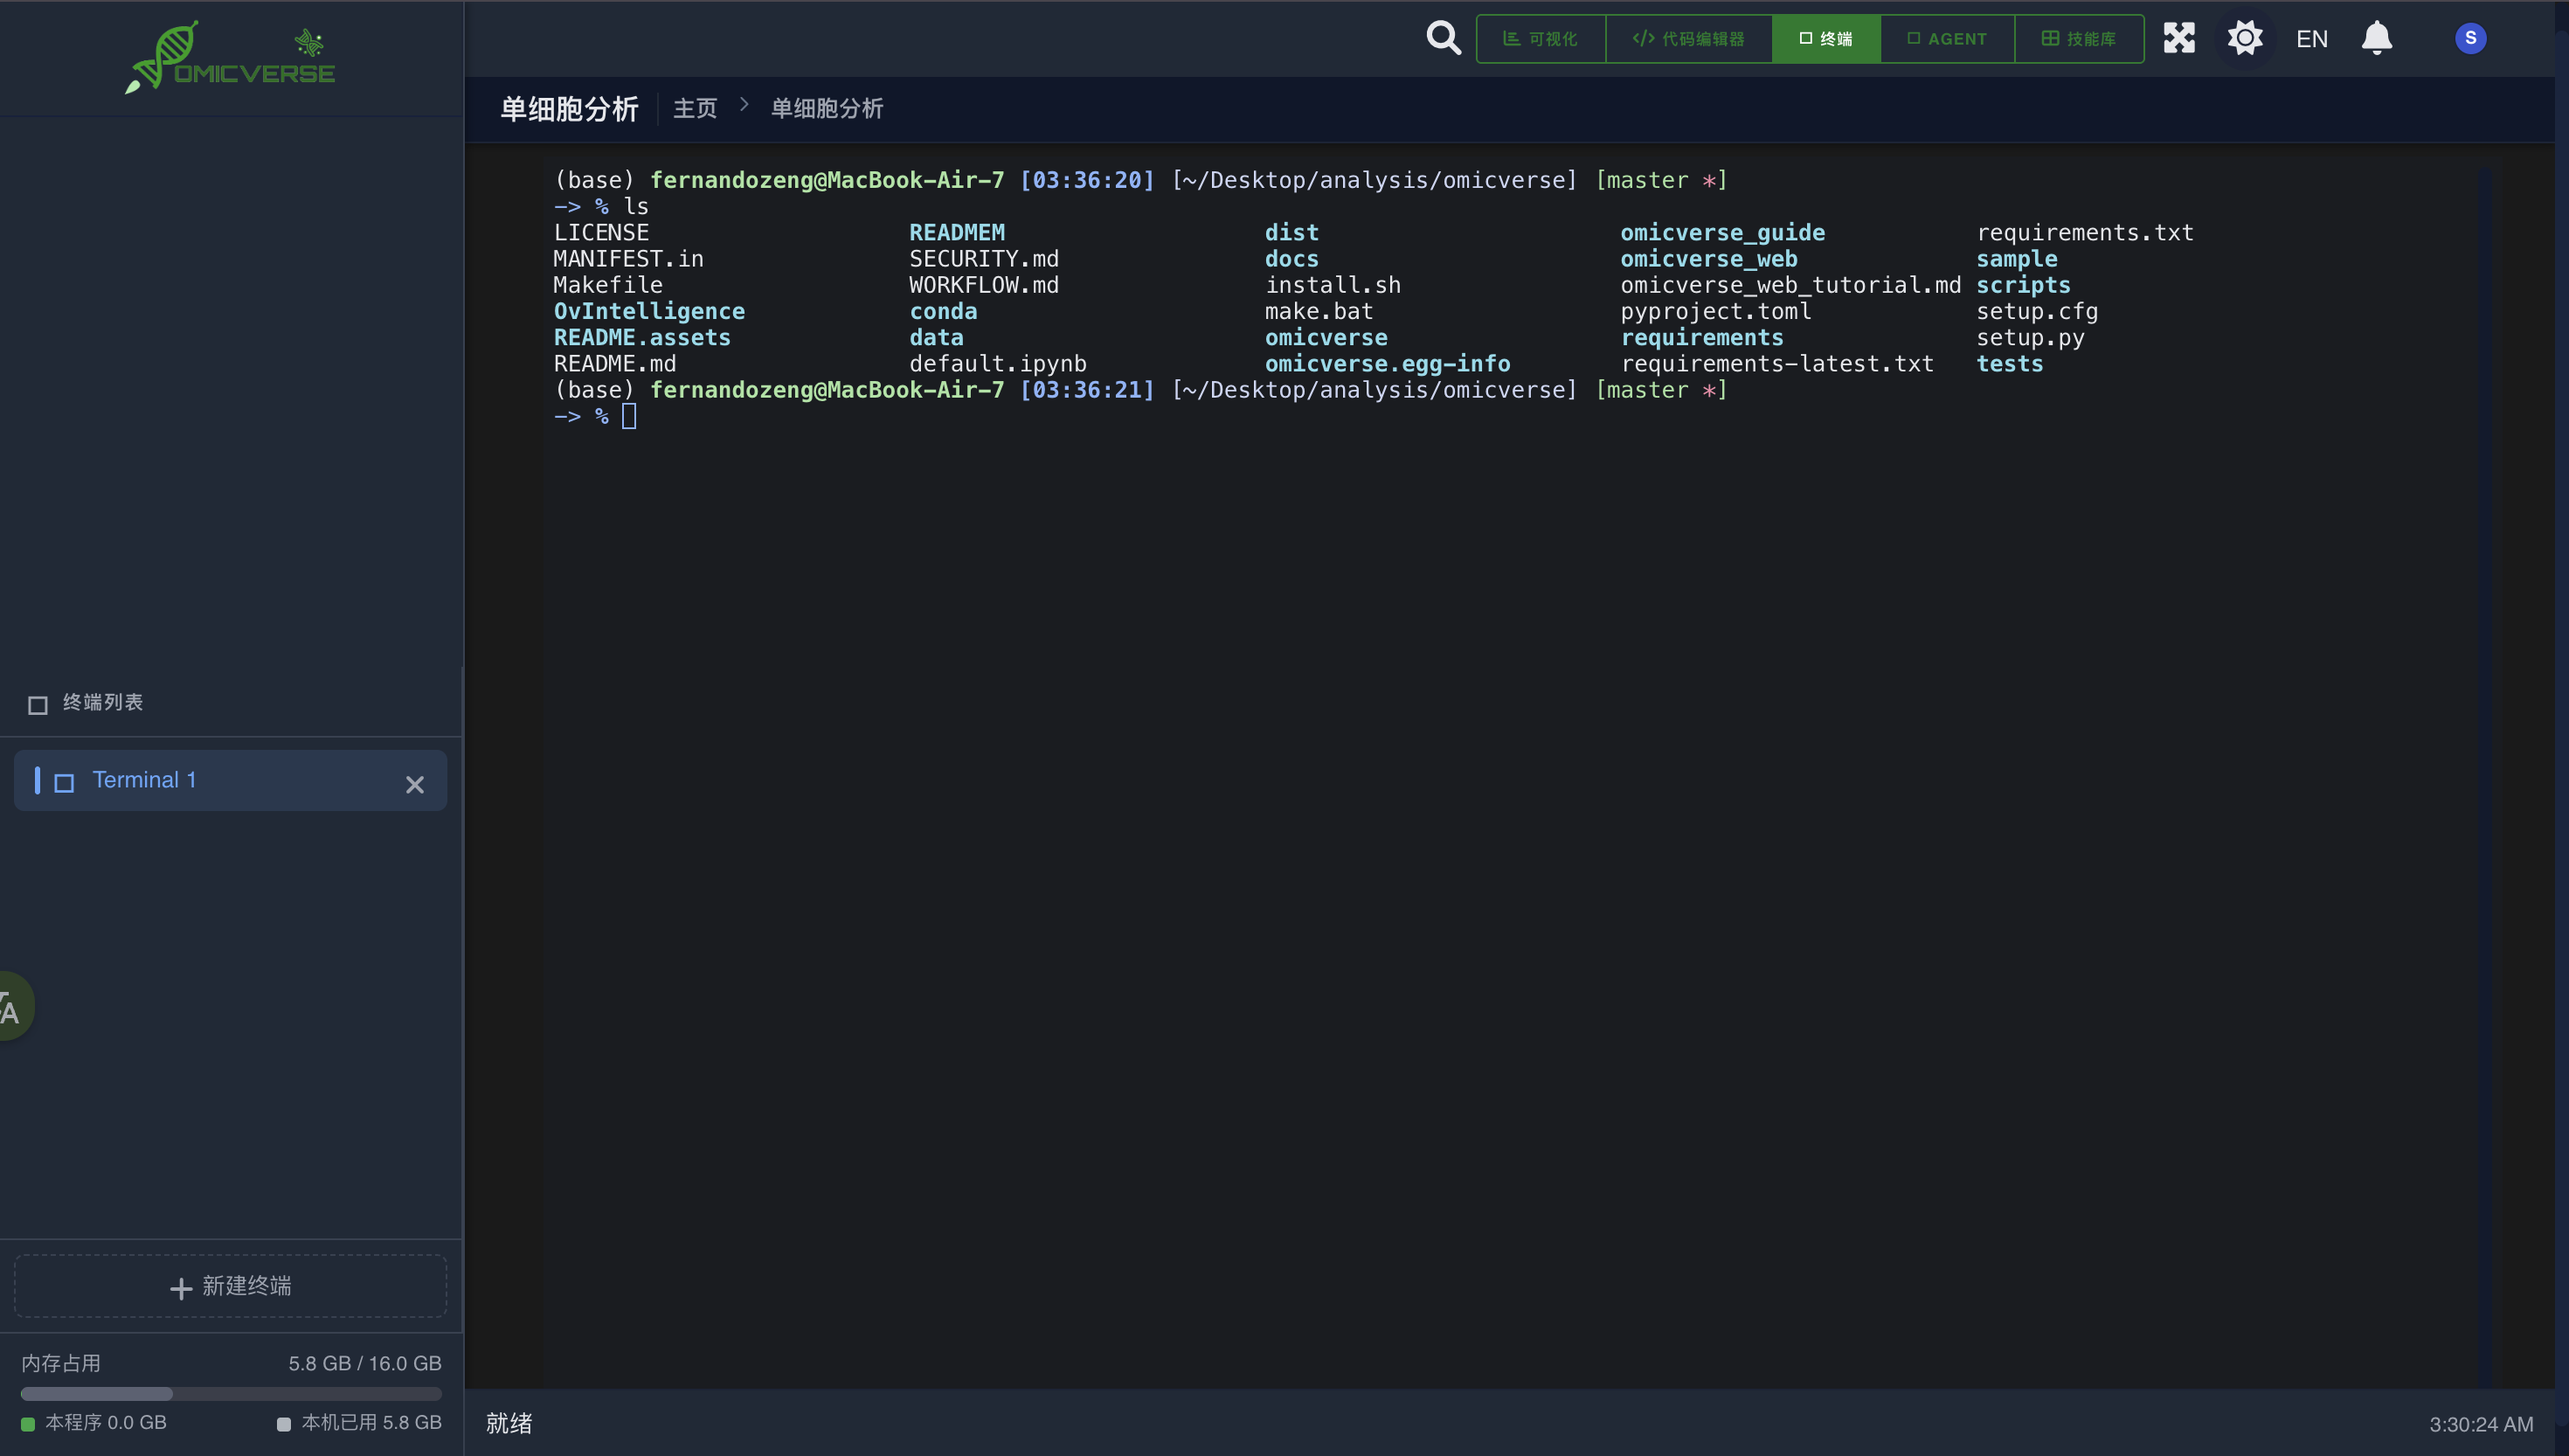2569x1456 pixels.
Task: Switch language with the EN toggle
Action: coord(2311,39)
